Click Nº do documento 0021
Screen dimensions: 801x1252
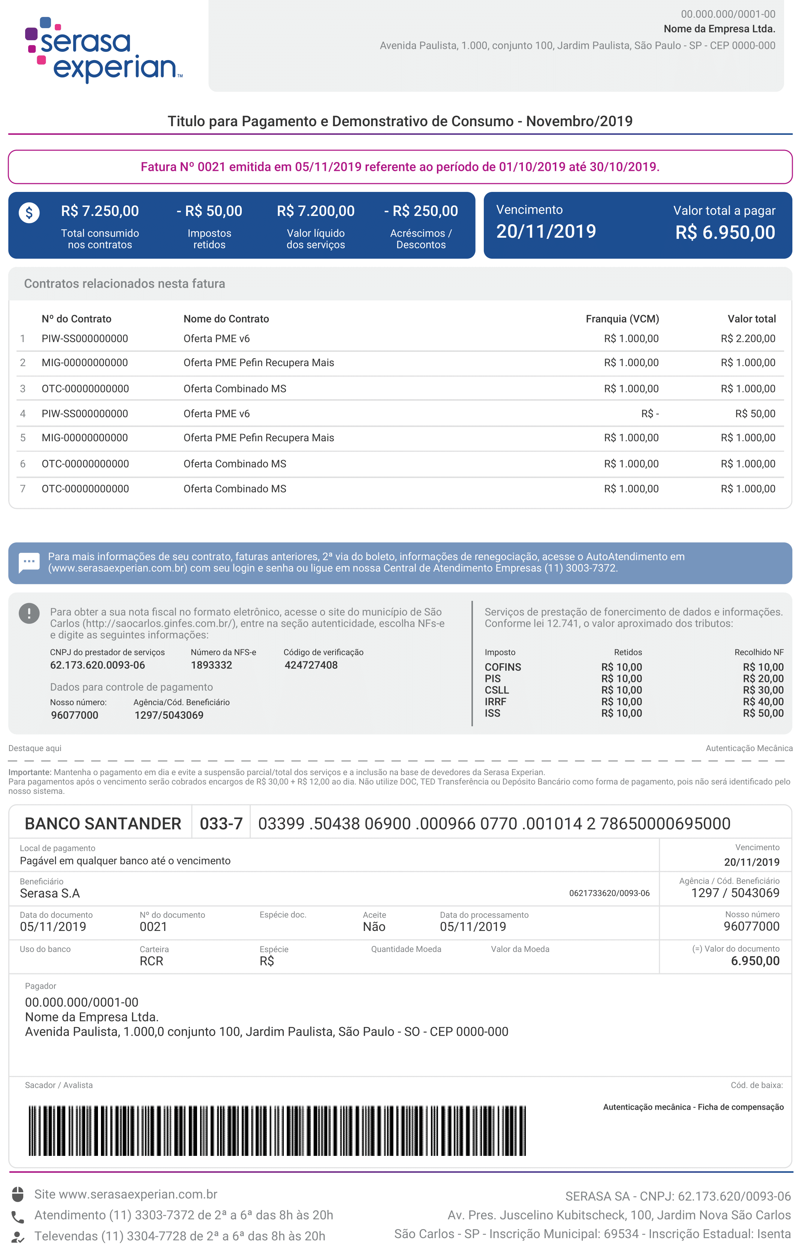(x=154, y=927)
